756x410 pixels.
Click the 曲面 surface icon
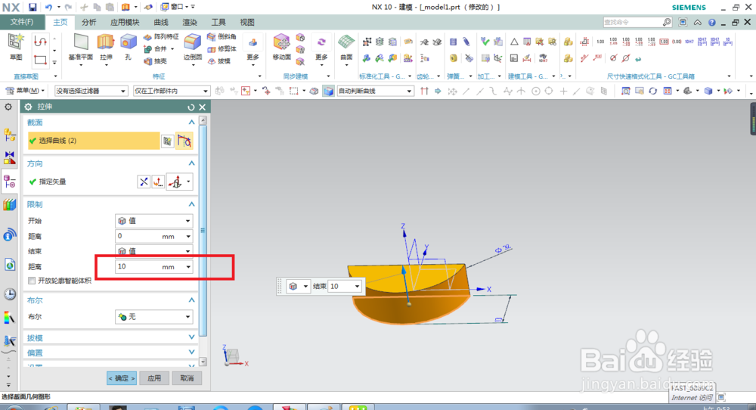coord(347,47)
